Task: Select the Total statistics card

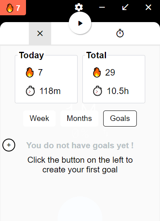Action: click(114, 77)
